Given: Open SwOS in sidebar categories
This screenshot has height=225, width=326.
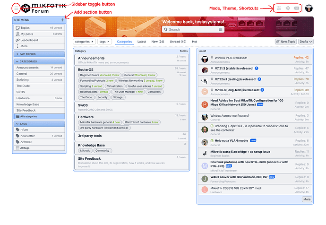Looking at the screenshot, I should click(x=39, y=92).
